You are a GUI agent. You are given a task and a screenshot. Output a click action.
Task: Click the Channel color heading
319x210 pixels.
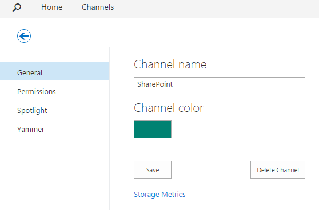tap(169, 108)
